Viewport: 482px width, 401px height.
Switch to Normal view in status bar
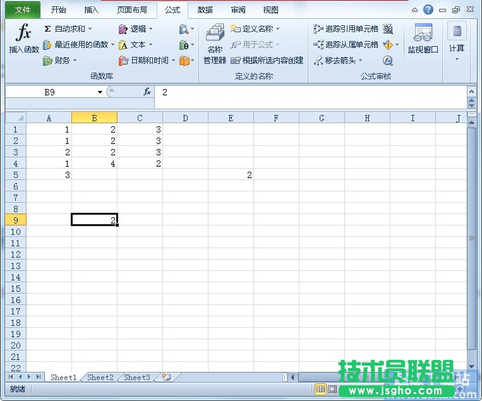[x=320, y=389]
